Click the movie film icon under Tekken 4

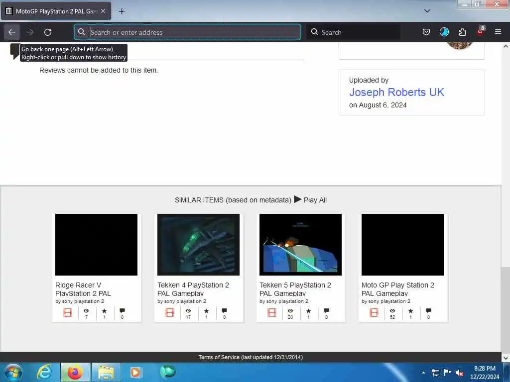pos(170,313)
